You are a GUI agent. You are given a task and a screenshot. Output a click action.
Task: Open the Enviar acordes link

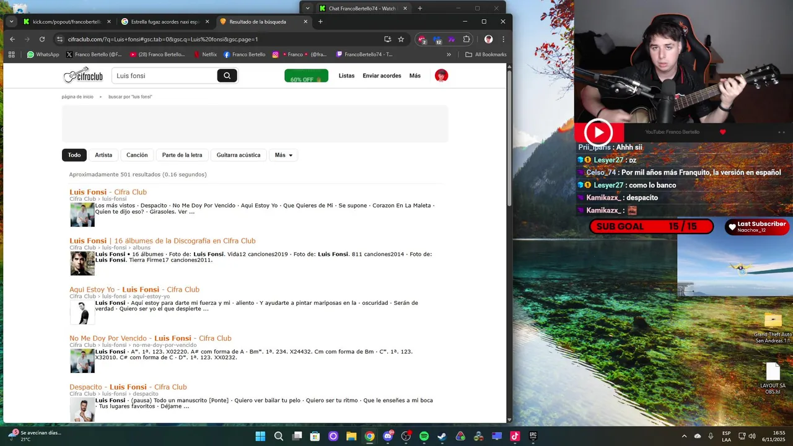pyautogui.click(x=382, y=76)
